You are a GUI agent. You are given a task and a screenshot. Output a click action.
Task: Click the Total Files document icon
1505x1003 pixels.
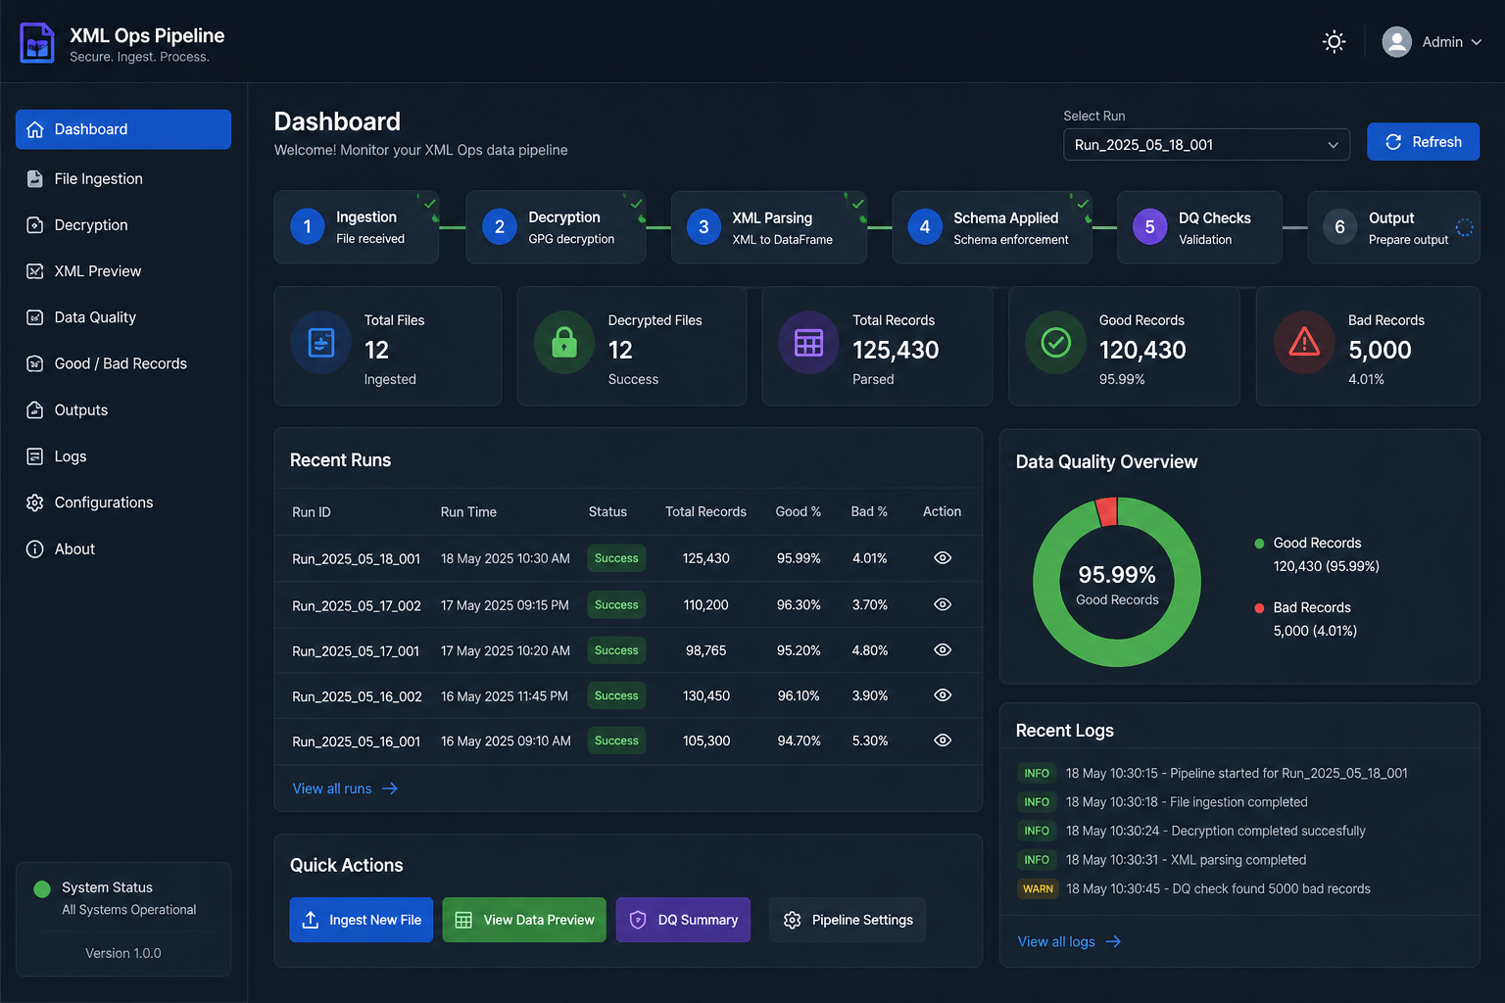click(x=321, y=342)
